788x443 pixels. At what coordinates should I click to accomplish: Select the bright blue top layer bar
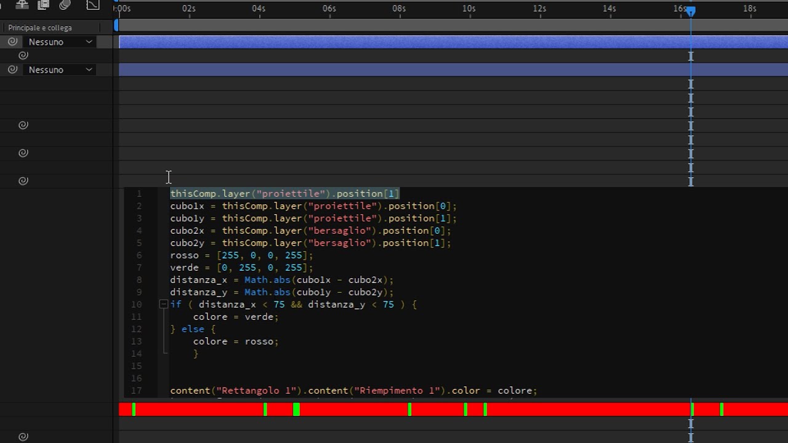coord(453,42)
